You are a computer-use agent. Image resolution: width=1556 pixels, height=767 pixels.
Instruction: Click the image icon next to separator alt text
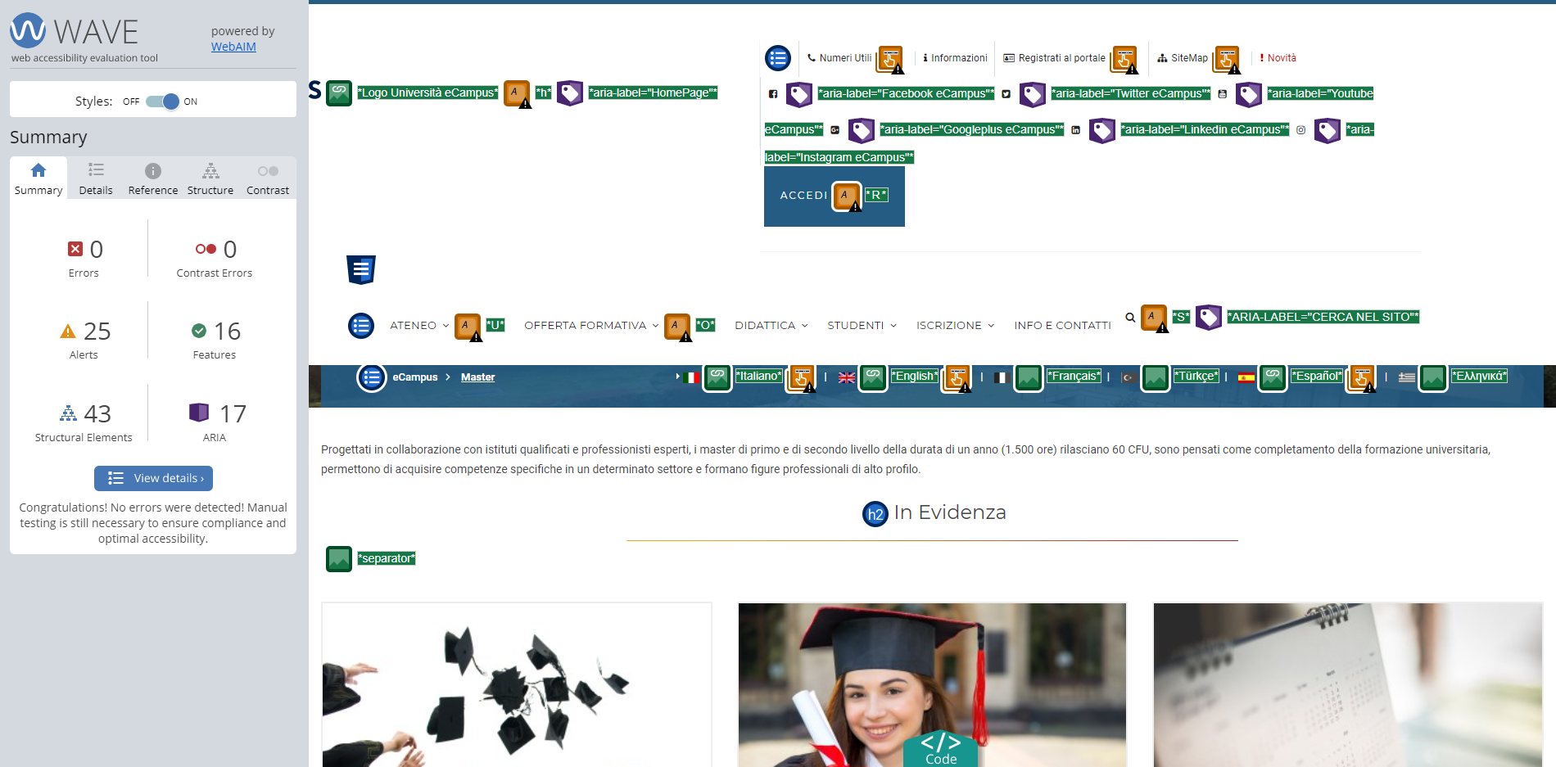click(x=339, y=559)
